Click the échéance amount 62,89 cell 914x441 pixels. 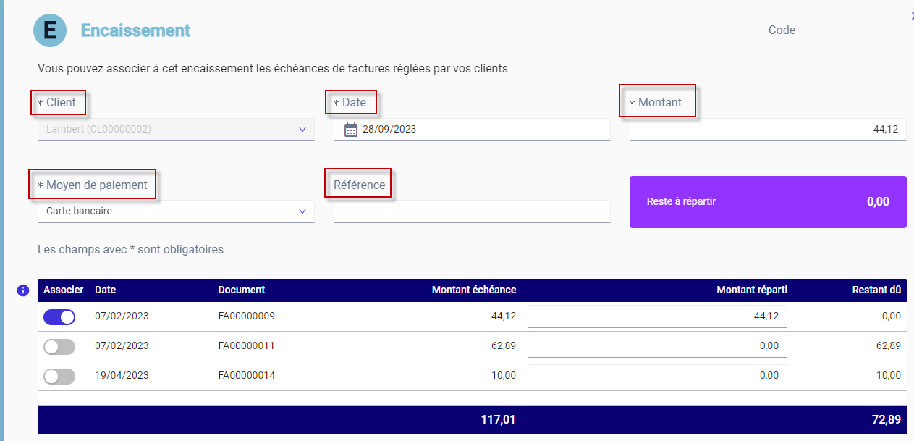[504, 346]
